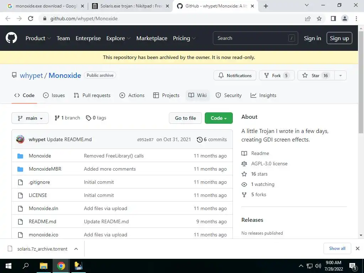This screenshot has width=364, height=273.
Task: Click the Monoxide folder icon
Action: coord(20,156)
